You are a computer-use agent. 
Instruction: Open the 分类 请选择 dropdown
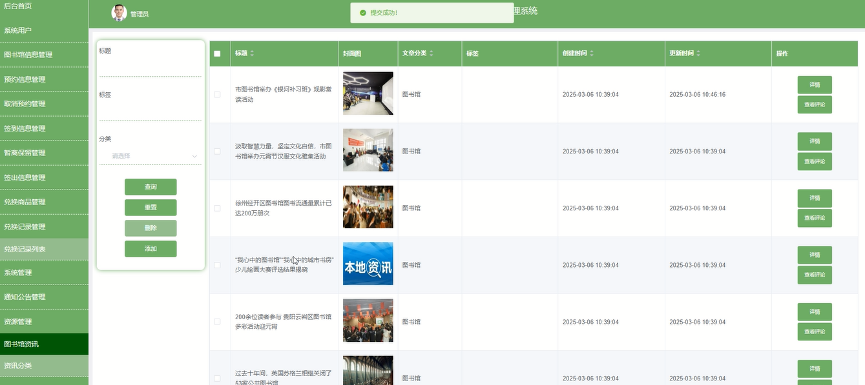tap(151, 156)
